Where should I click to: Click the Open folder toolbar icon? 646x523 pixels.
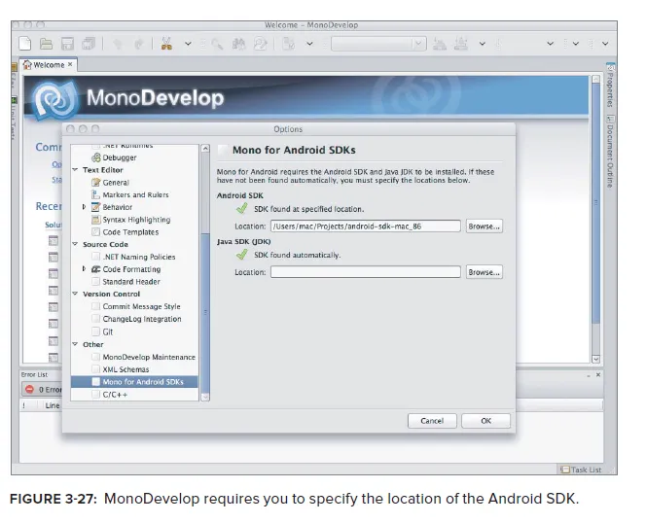tap(46, 43)
